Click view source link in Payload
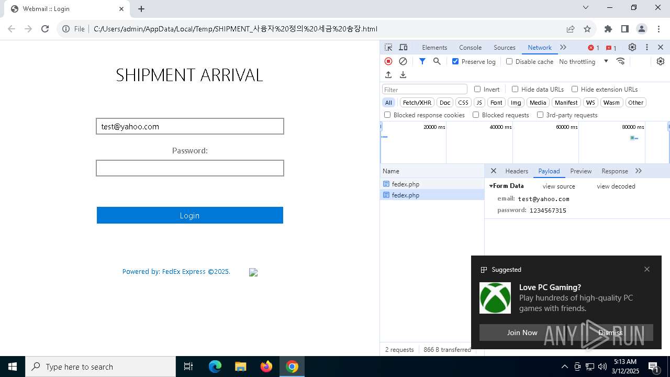The image size is (670, 377). point(559,186)
